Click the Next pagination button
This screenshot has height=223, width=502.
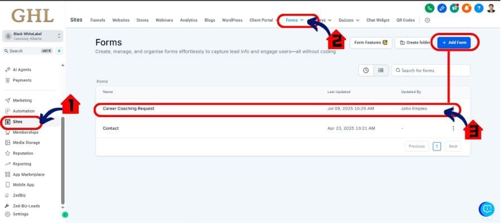453,146
